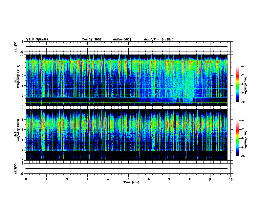Click the ch.2 color bar "-10" tick label
Screen dimensions: 260x201
243,156
